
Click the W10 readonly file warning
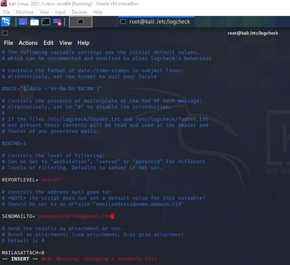click(99, 259)
